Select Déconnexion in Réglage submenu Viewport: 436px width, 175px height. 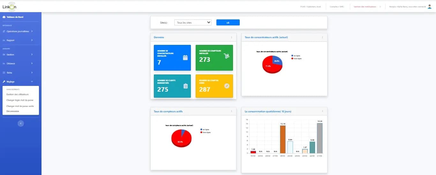pyautogui.click(x=13, y=111)
